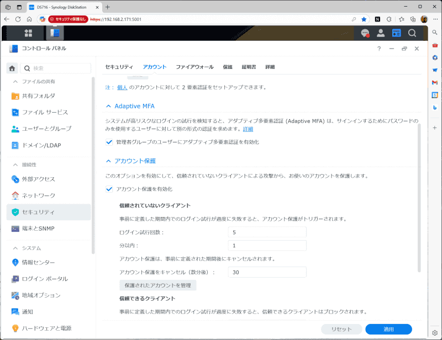Open the 詳細 link about Adaptive MFA
442x340 pixels.
click(x=246, y=129)
